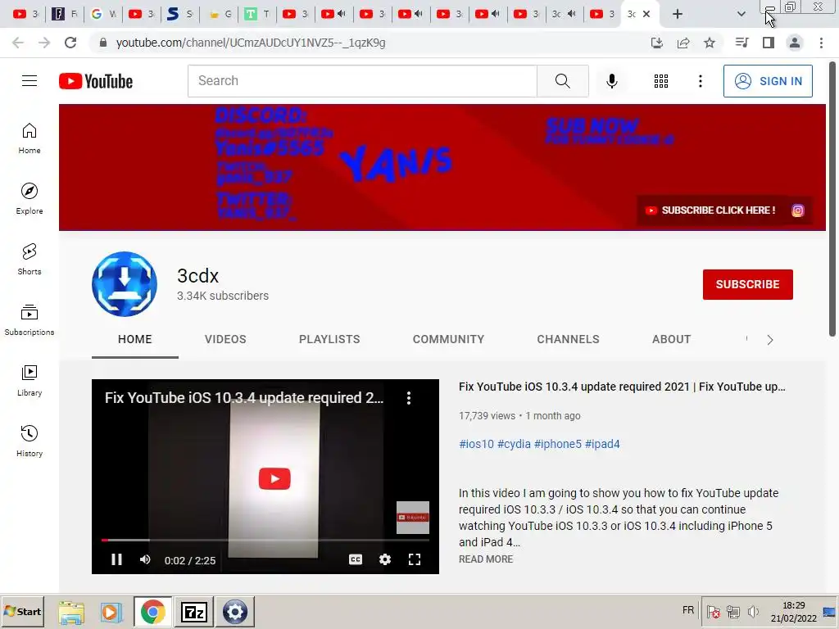Reload the page in Chrome
The width and height of the screenshot is (839, 629).
pyautogui.click(x=70, y=43)
